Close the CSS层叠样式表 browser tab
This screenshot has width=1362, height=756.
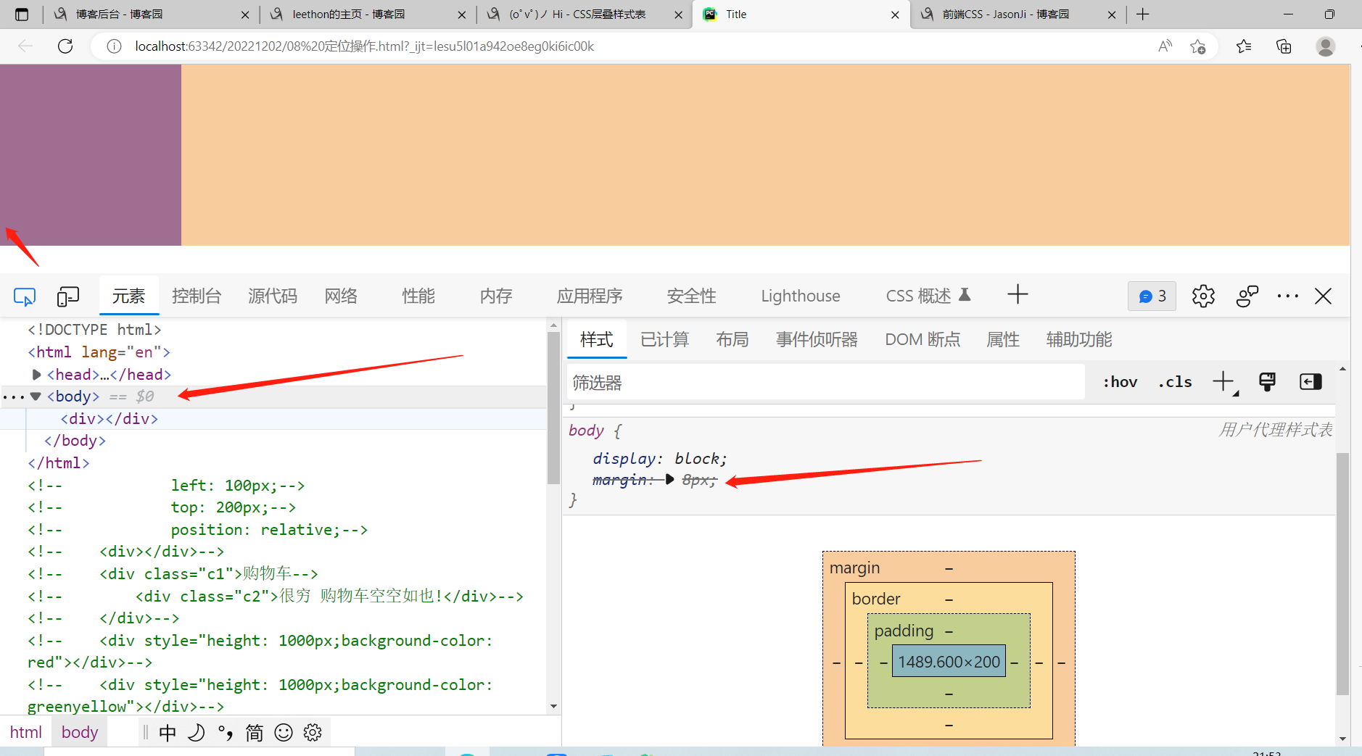pyautogui.click(x=679, y=14)
